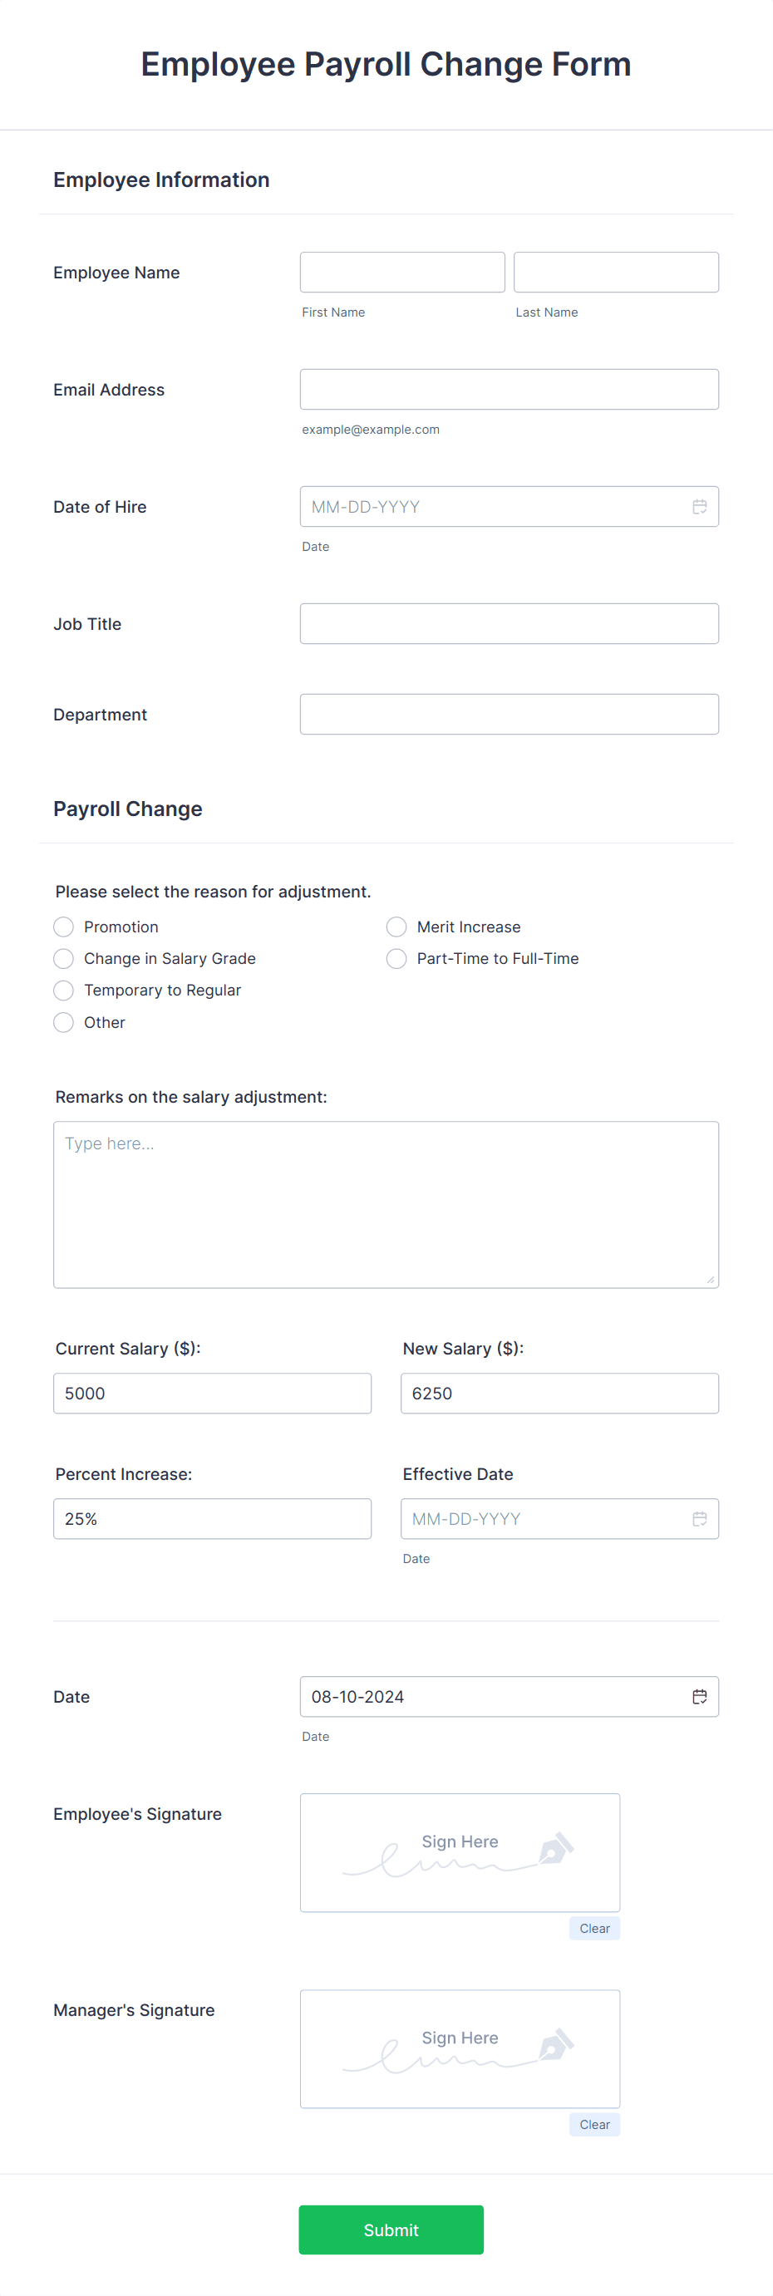Image resolution: width=773 pixels, height=2296 pixels.
Task: Click the pen icon in Manager's Signature box
Action: (556, 2046)
